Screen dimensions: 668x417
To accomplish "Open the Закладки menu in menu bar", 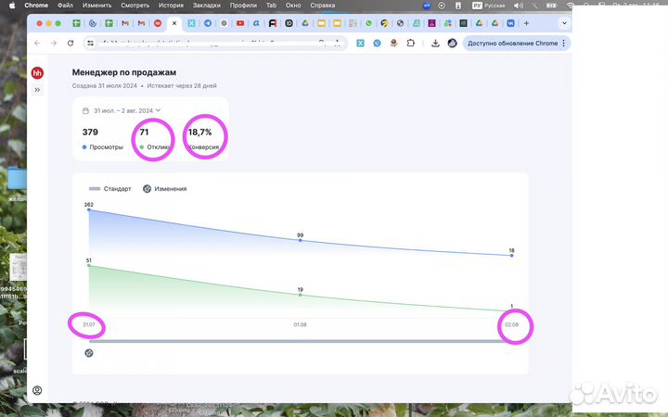I will 206,6.
